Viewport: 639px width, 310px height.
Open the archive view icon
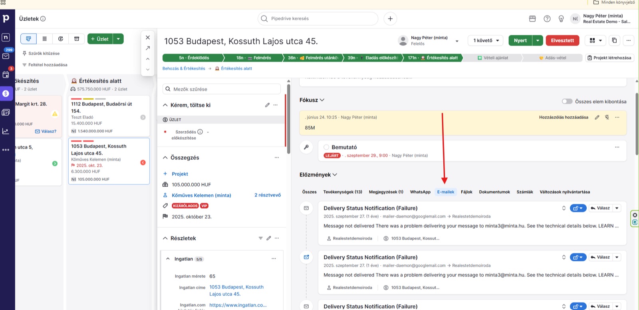[77, 39]
